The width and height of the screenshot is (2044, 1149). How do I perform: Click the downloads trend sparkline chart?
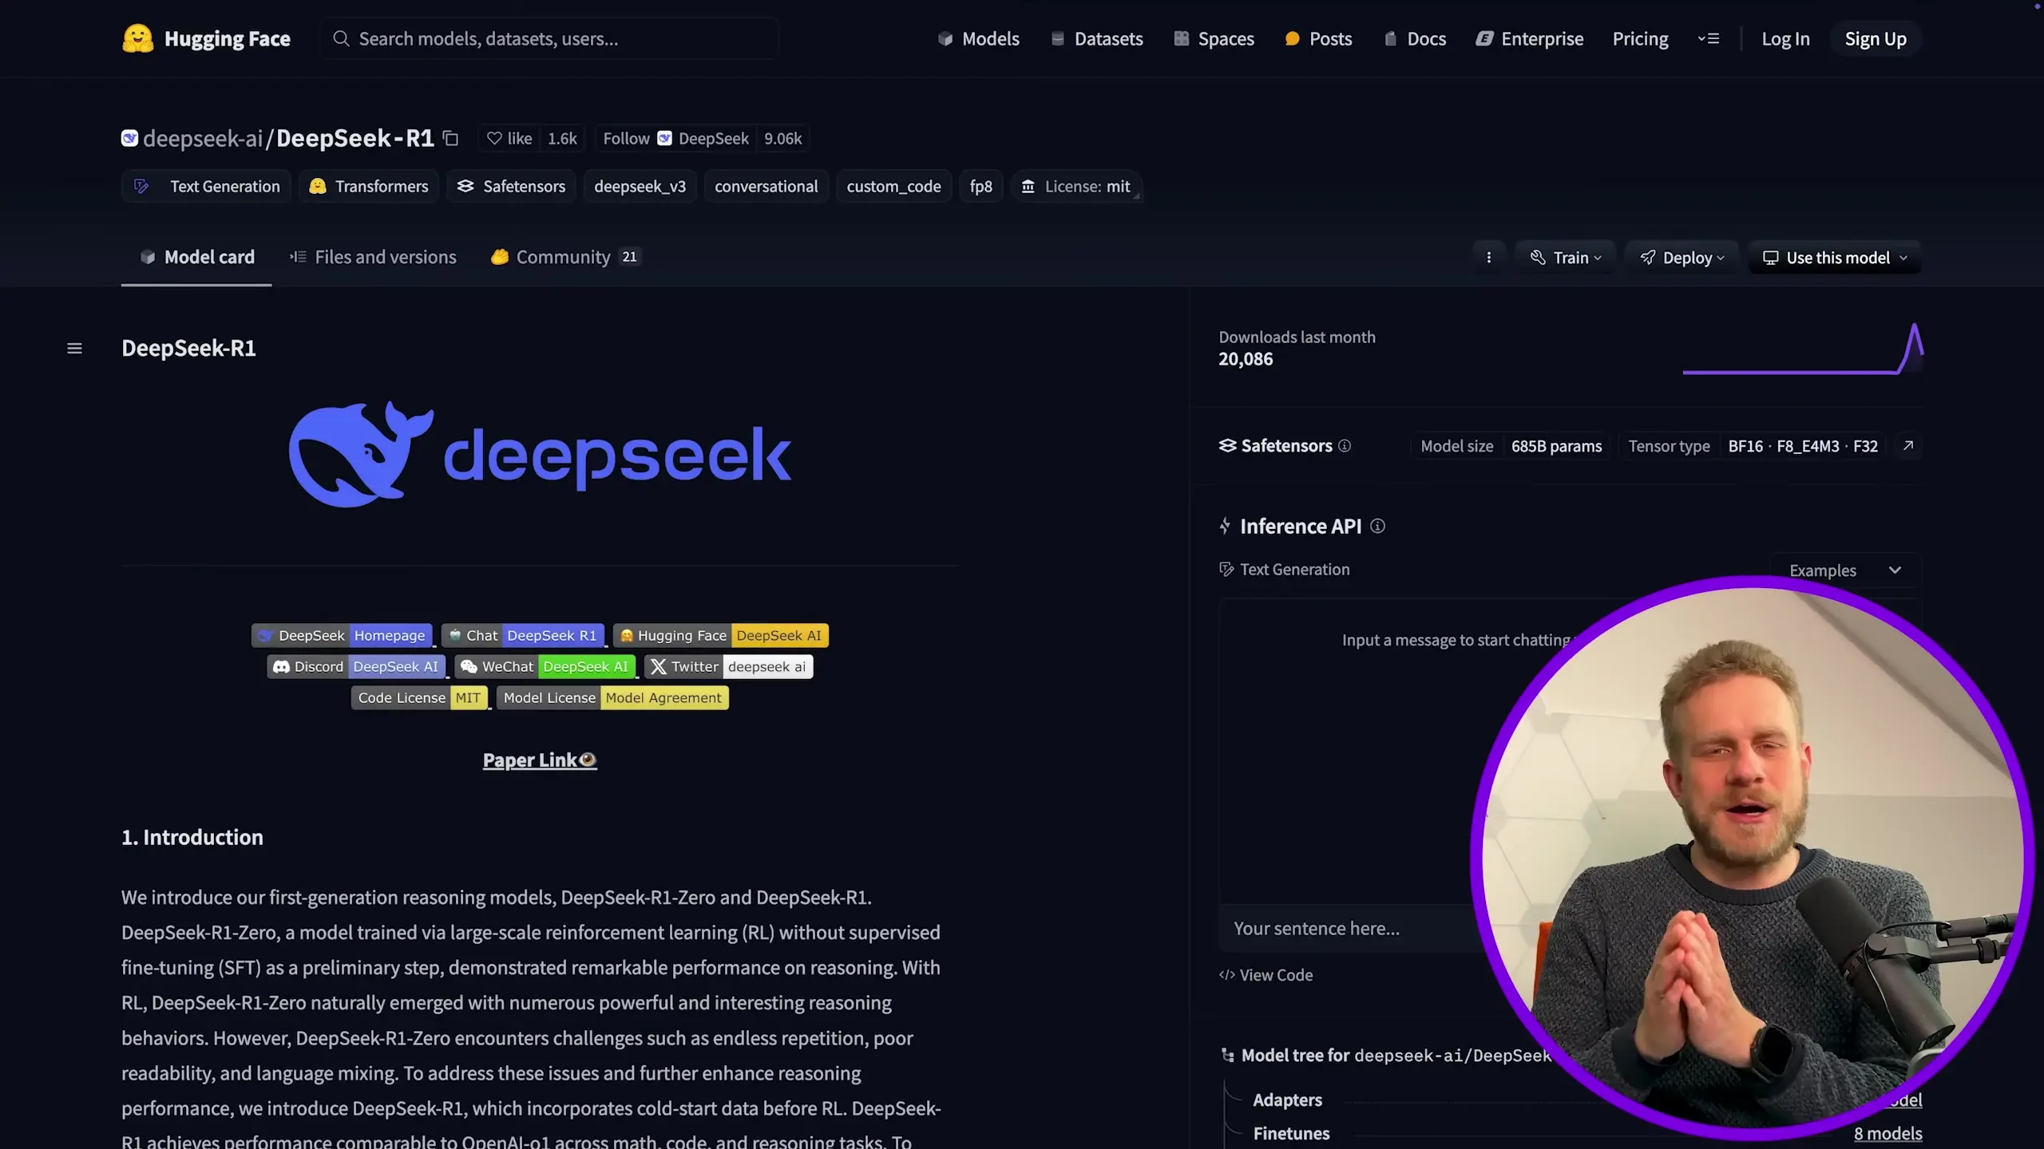click(1803, 348)
